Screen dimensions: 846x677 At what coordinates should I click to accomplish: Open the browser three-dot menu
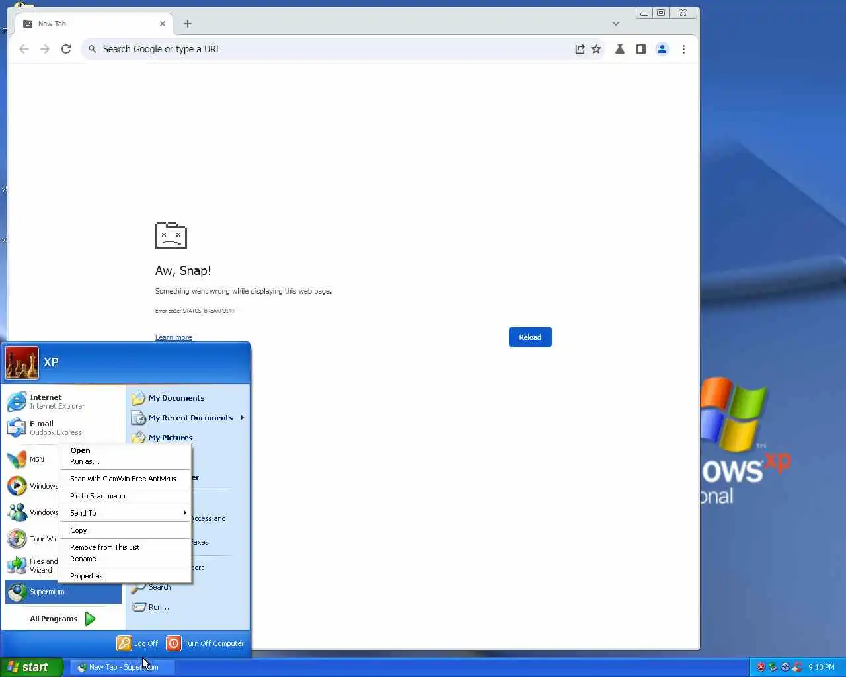click(683, 49)
